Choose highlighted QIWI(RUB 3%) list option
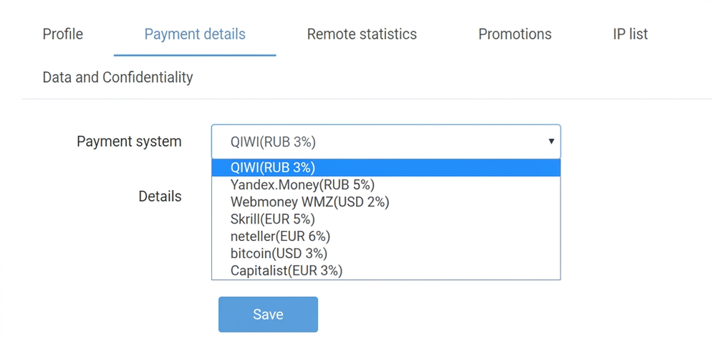Viewport: 712px width, 346px height. pos(386,168)
